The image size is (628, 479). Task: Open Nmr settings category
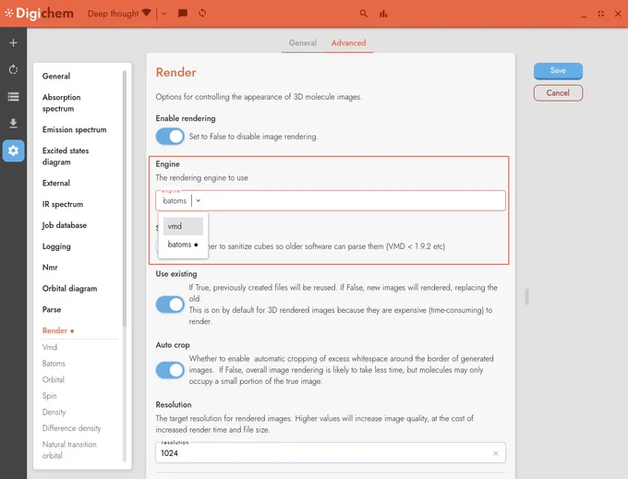tap(50, 268)
